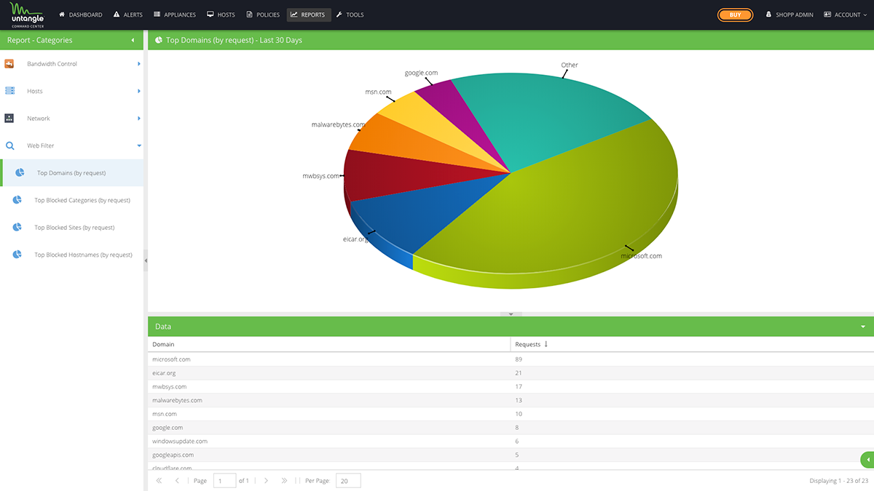Open the Dashboard page
The width and height of the screenshot is (874, 491).
click(80, 15)
